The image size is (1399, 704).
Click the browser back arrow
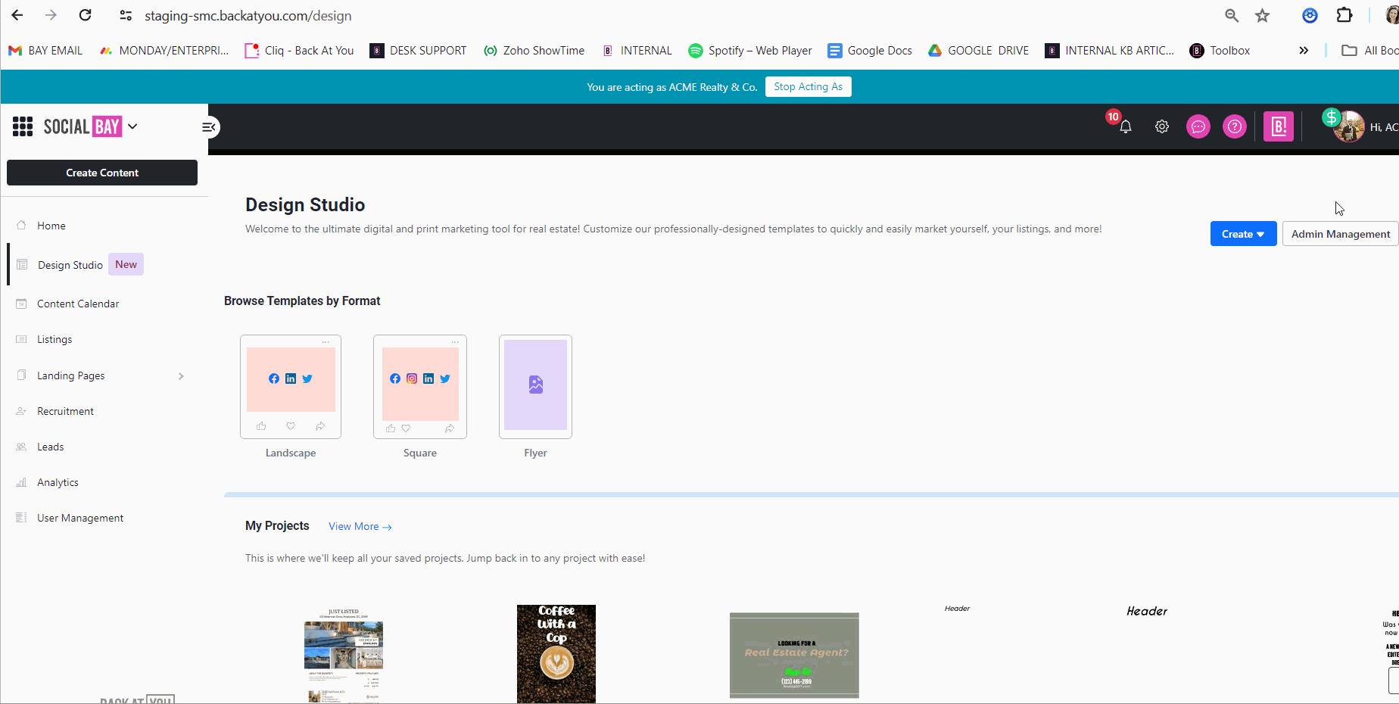coord(17,15)
